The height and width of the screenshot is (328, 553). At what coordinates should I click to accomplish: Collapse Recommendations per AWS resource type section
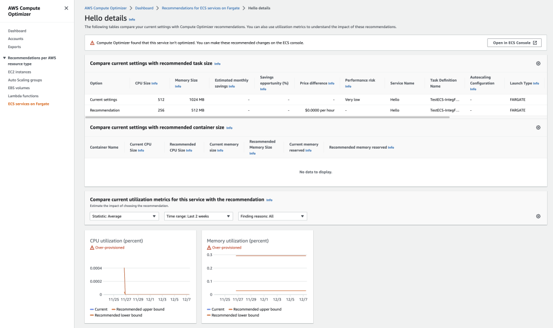[5, 58]
